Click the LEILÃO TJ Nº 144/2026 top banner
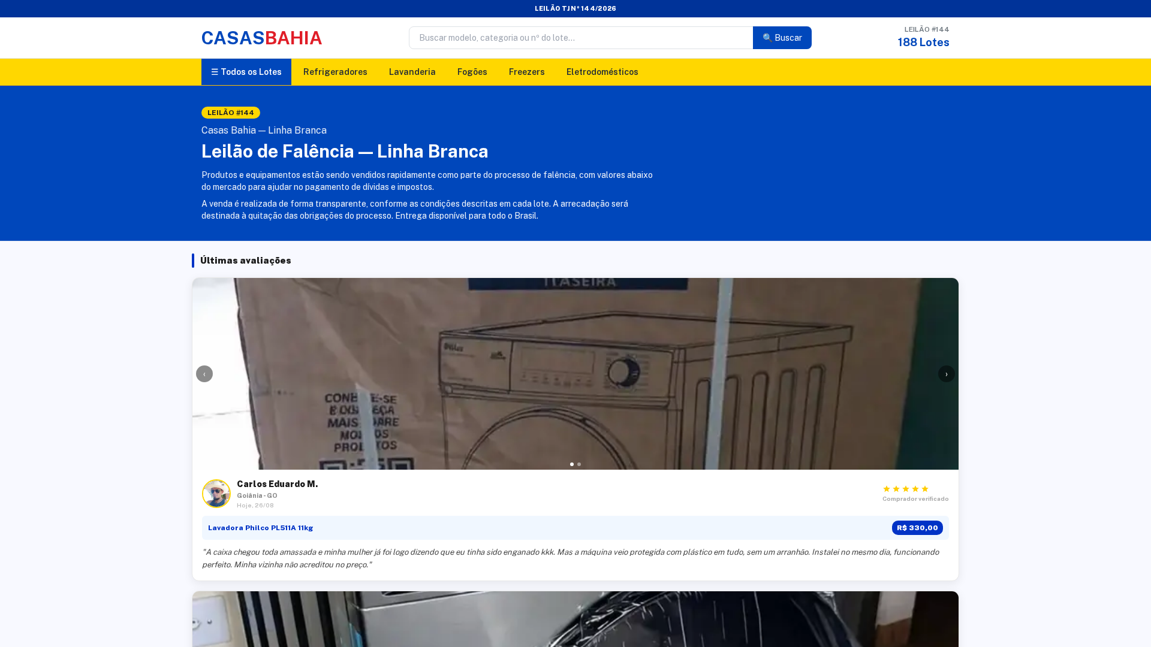This screenshot has width=1151, height=647. click(575, 8)
